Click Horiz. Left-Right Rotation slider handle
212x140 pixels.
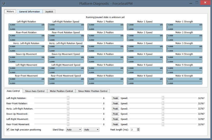tap(68, 109)
